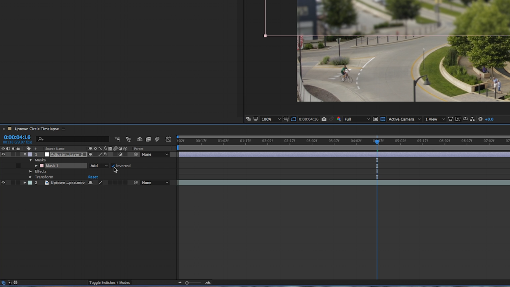Click the +0.0 exposure value
The width and height of the screenshot is (510, 287).
489,119
